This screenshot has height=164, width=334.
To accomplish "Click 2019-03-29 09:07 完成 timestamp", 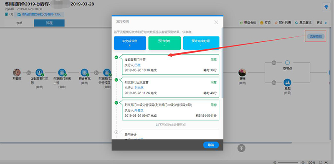I will [x=140, y=116].
